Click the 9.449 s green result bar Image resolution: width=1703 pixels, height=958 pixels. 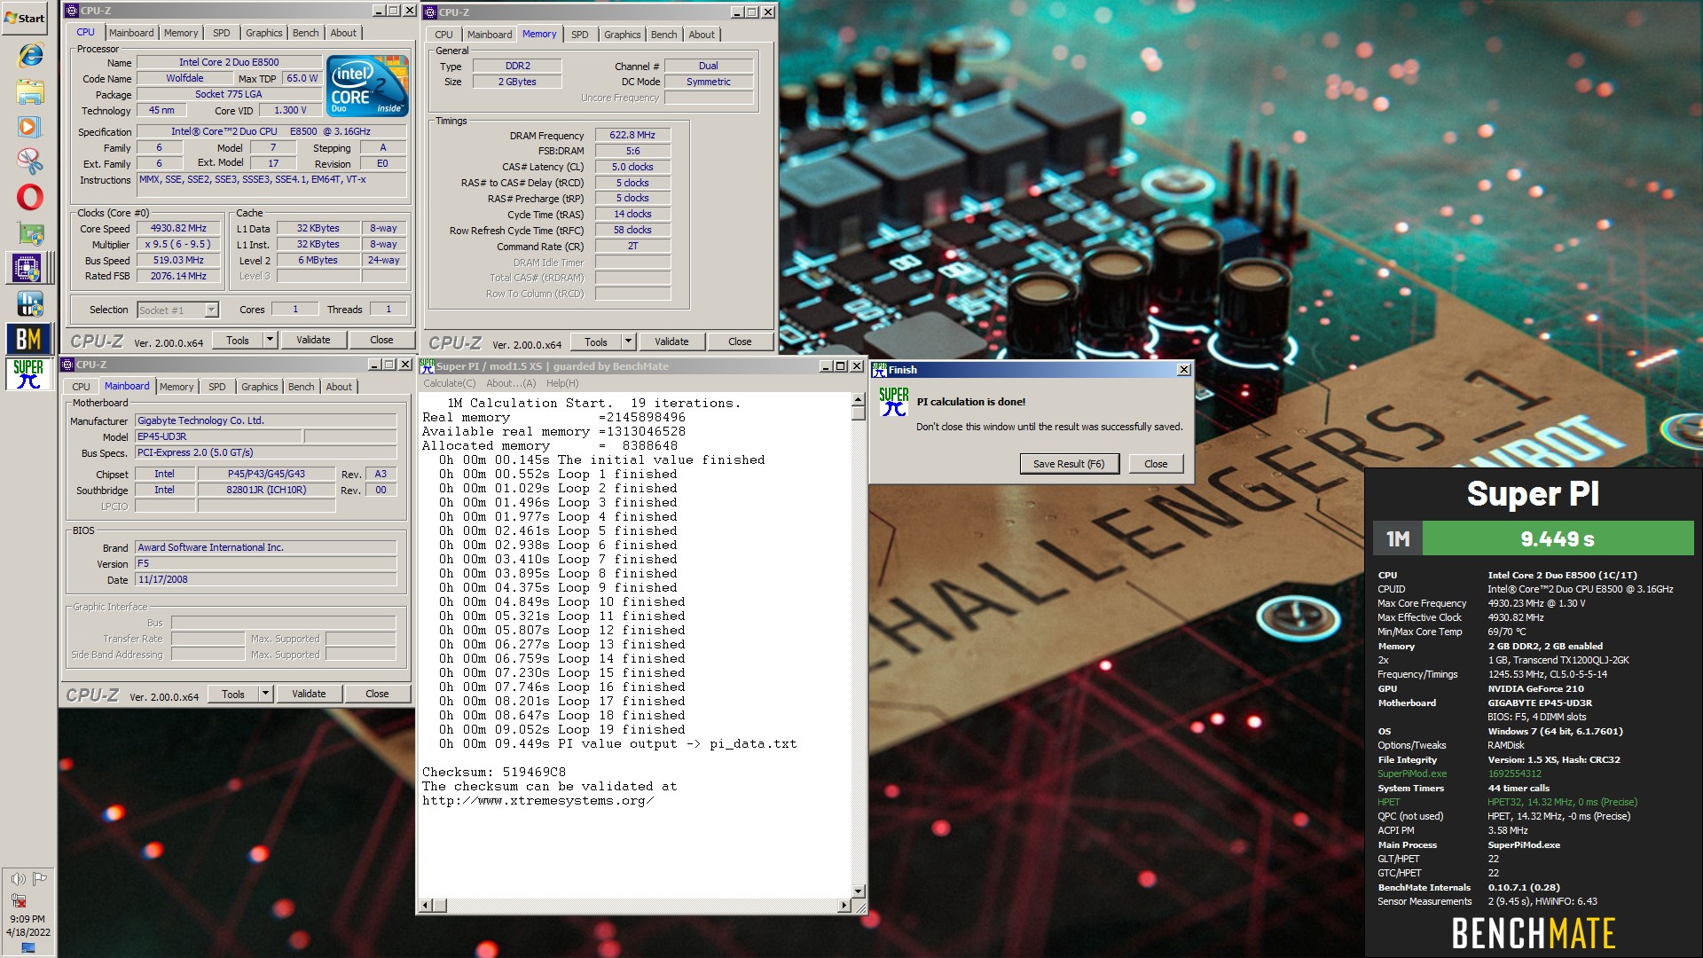point(1558,538)
